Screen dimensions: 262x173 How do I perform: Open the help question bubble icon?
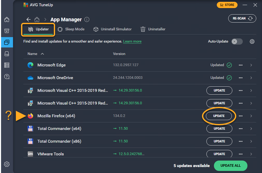pos(7,77)
